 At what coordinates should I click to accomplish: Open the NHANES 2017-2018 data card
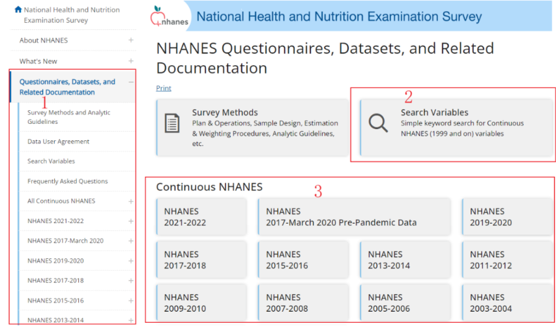(x=201, y=260)
